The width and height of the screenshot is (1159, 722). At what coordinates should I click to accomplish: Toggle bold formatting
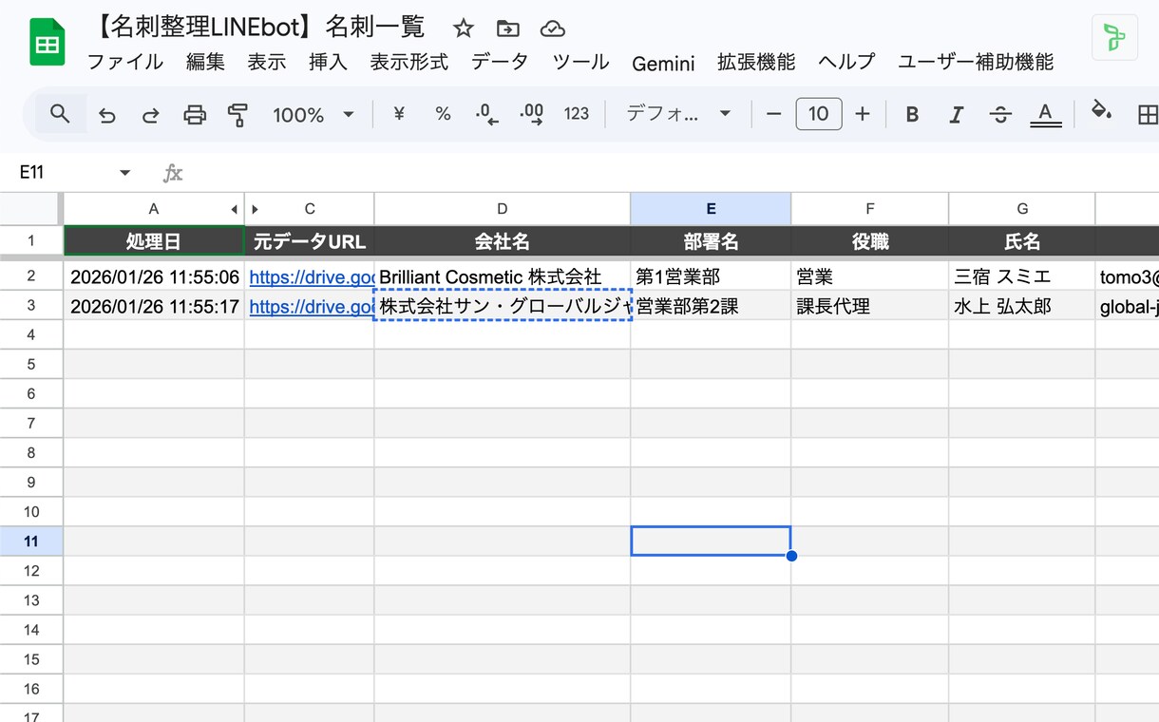[x=912, y=115]
